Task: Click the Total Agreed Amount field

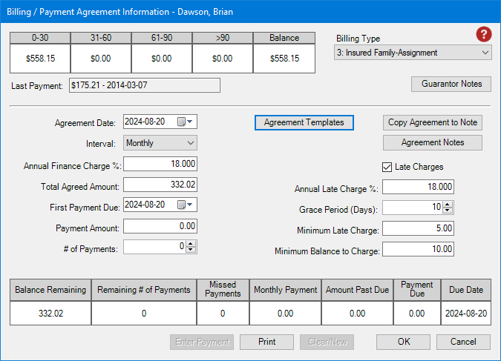Action: click(x=160, y=185)
